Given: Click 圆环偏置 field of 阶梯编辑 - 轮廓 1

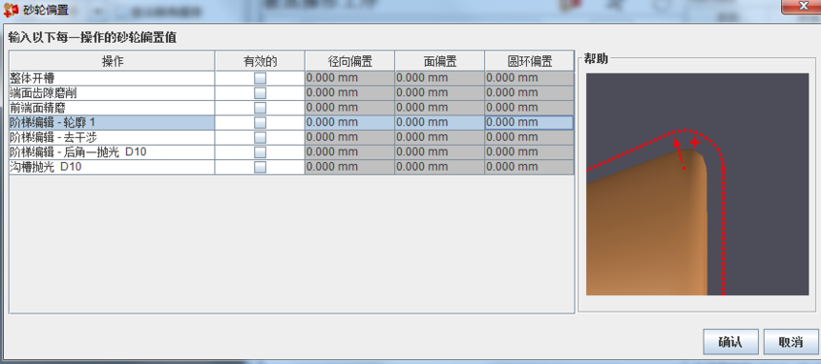Looking at the screenshot, I should [x=530, y=122].
